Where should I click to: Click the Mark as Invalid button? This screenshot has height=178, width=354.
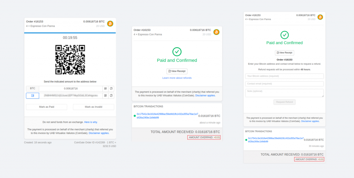[x=93, y=107]
